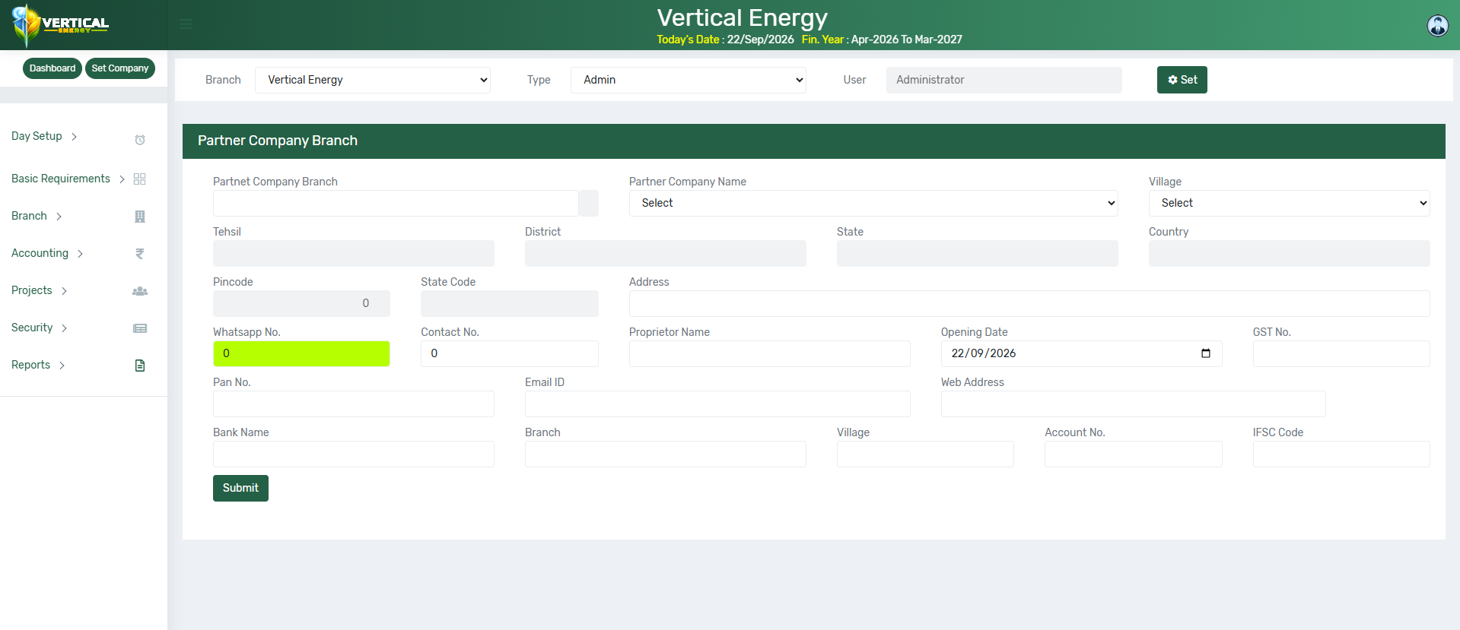Viewport: 1460px width, 630px height.
Task: Click the Branch building icon
Action: pos(140,217)
